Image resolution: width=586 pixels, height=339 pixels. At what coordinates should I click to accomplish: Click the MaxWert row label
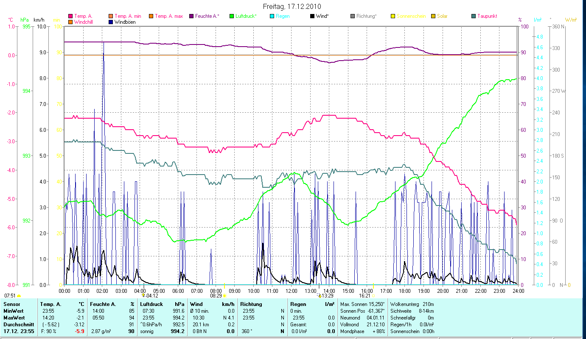[13, 317]
